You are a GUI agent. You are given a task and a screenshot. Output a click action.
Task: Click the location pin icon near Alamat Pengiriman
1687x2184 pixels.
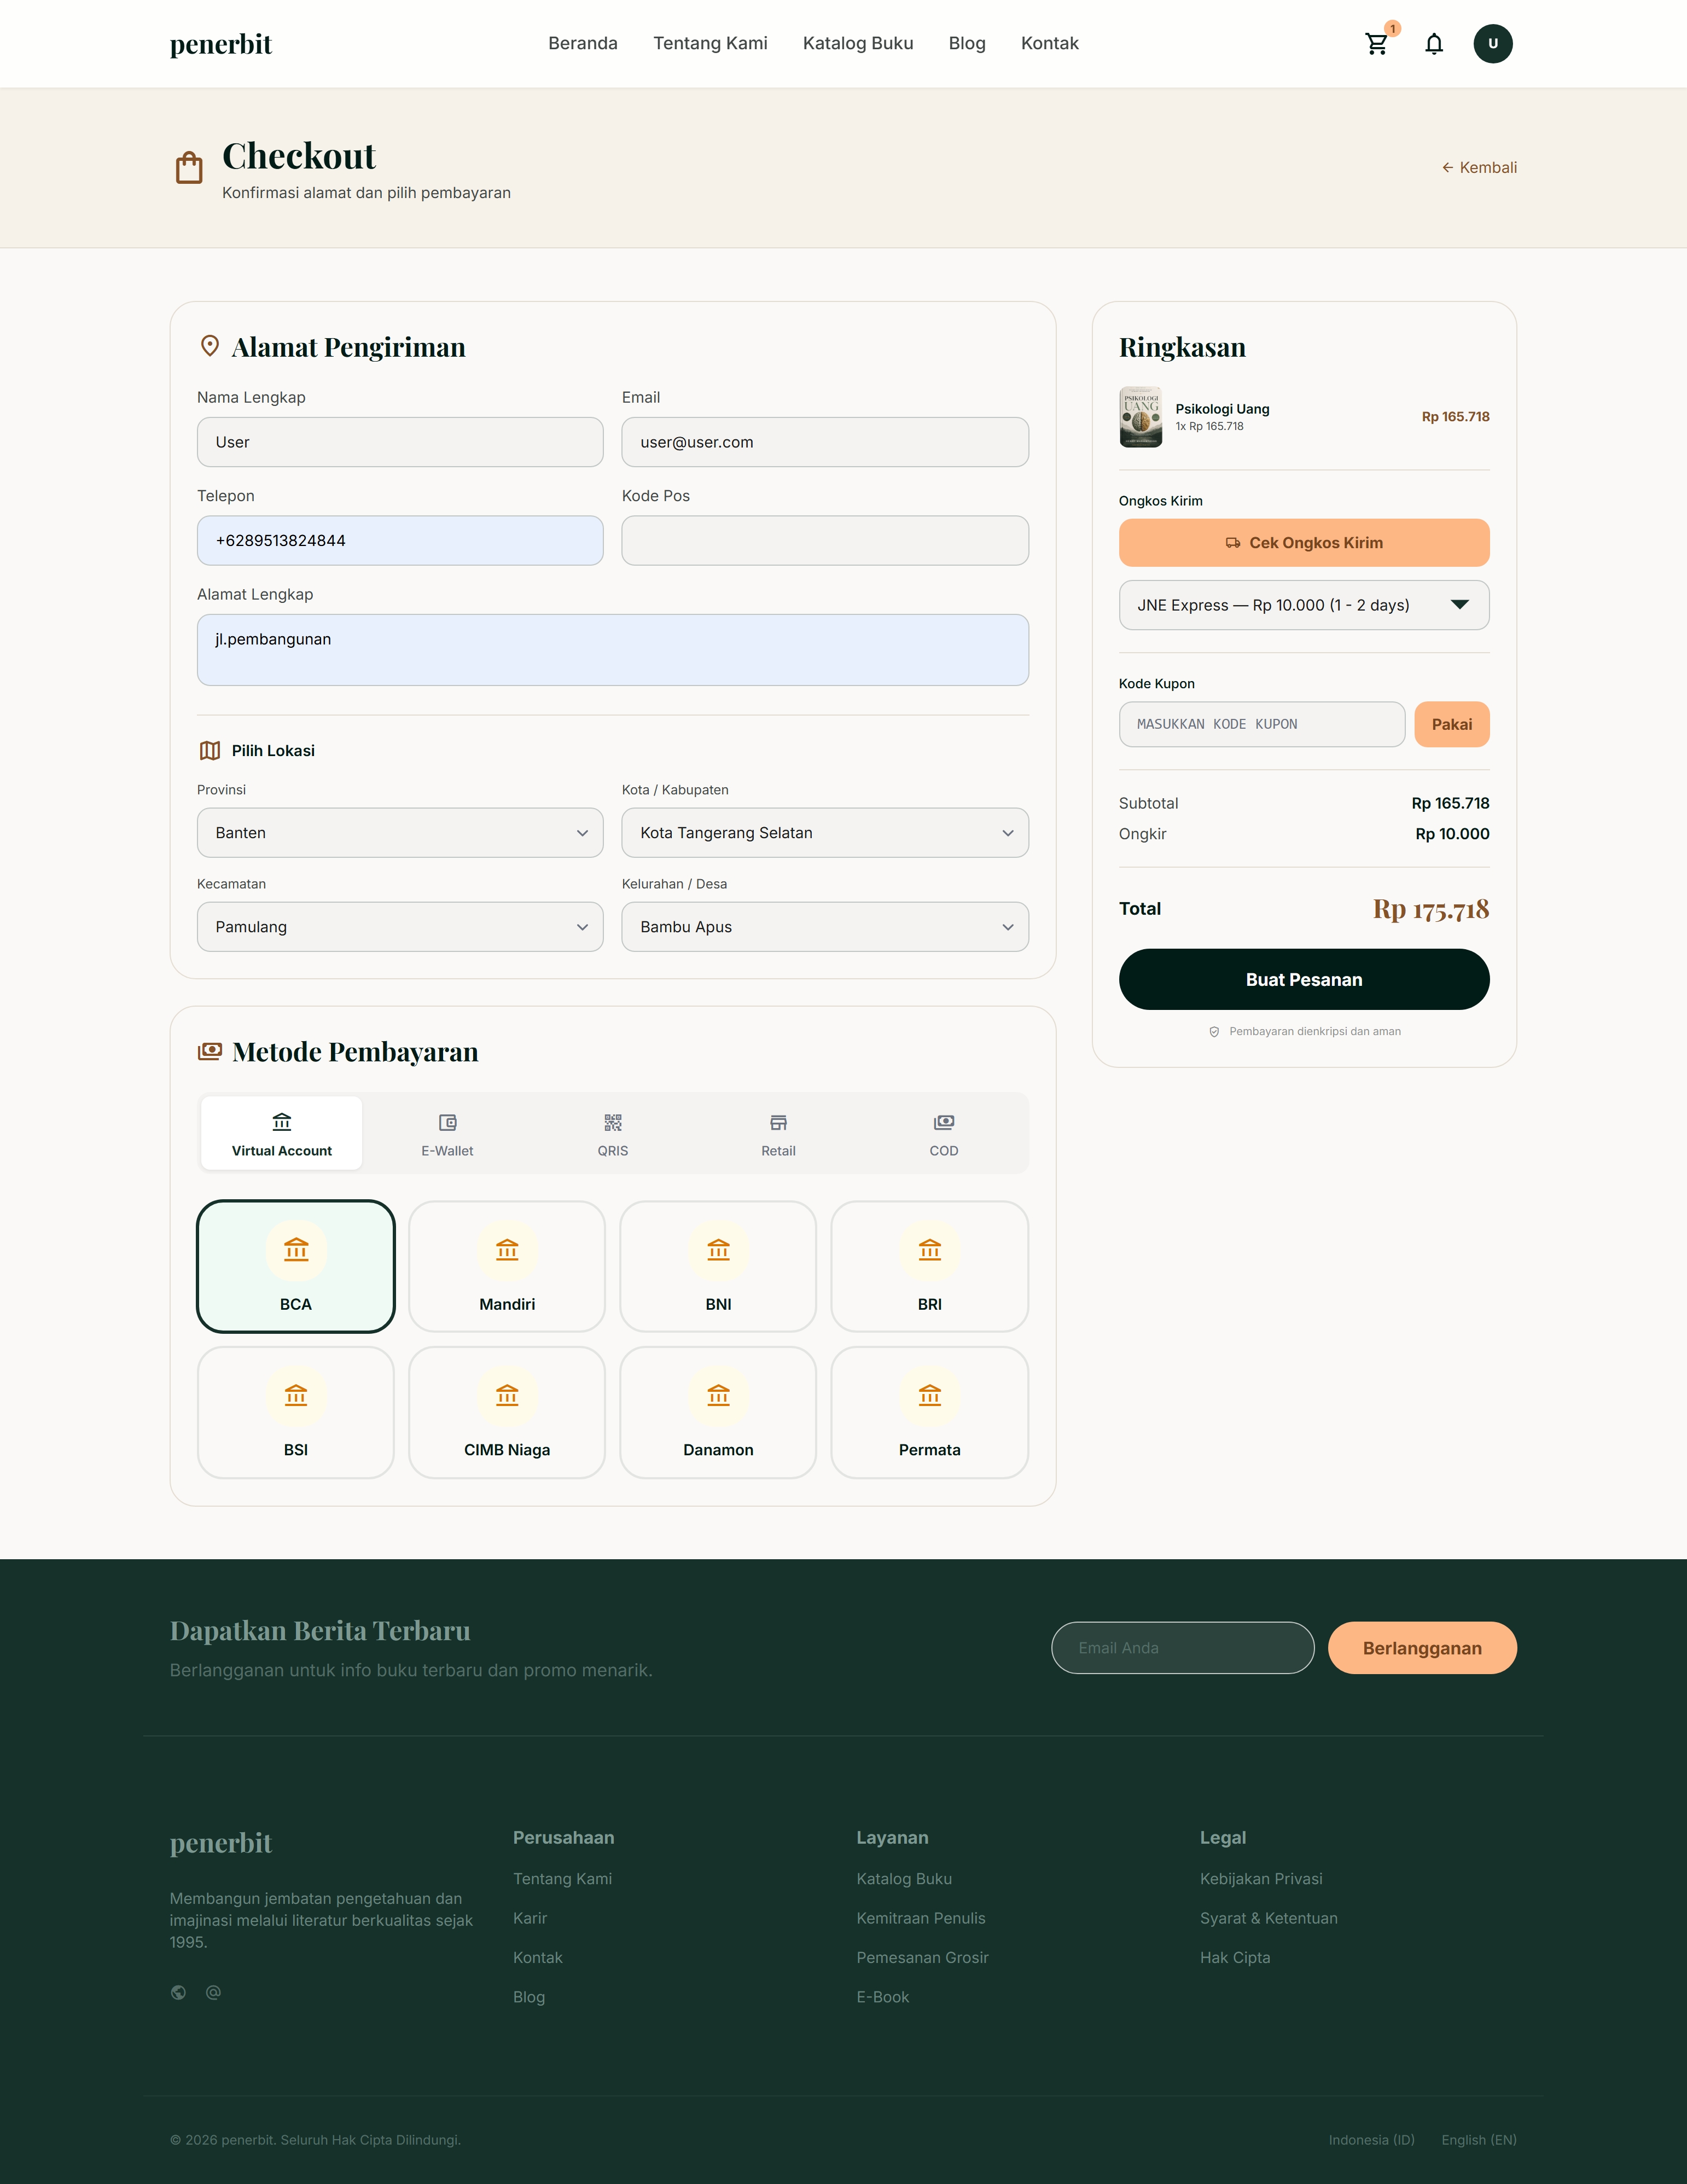pyautogui.click(x=210, y=346)
